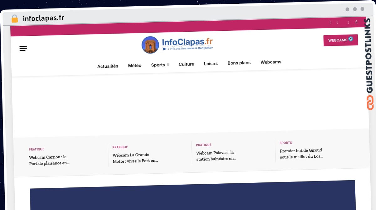Open the Premier but de Giroud article

click(x=301, y=154)
